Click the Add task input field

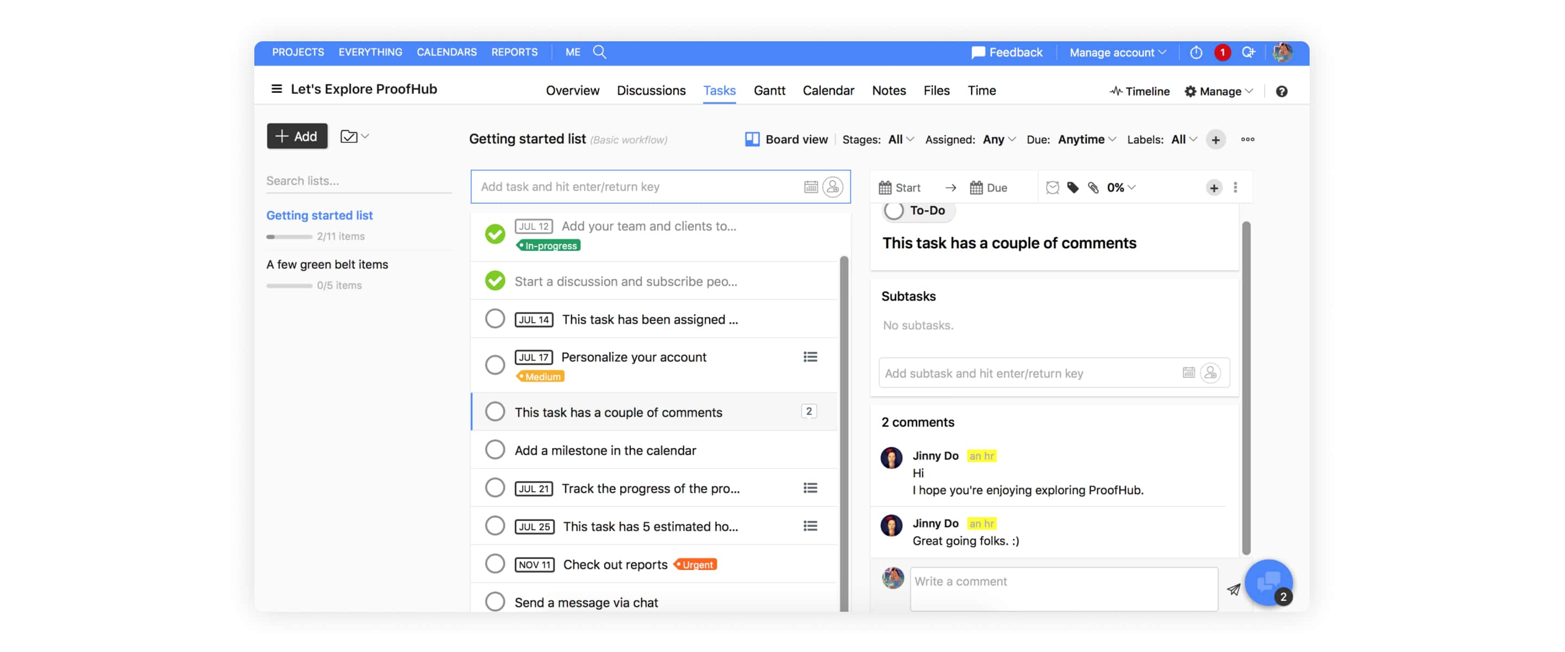click(x=639, y=187)
